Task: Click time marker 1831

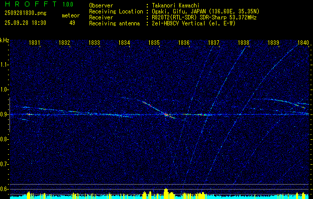Action: pyautogui.click(x=34, y=43)
